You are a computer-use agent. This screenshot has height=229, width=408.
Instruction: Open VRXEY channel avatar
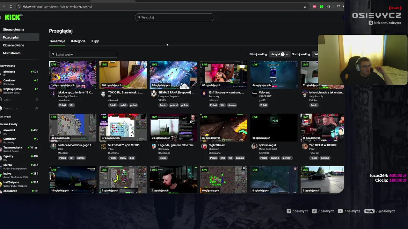tap(154, 94)
